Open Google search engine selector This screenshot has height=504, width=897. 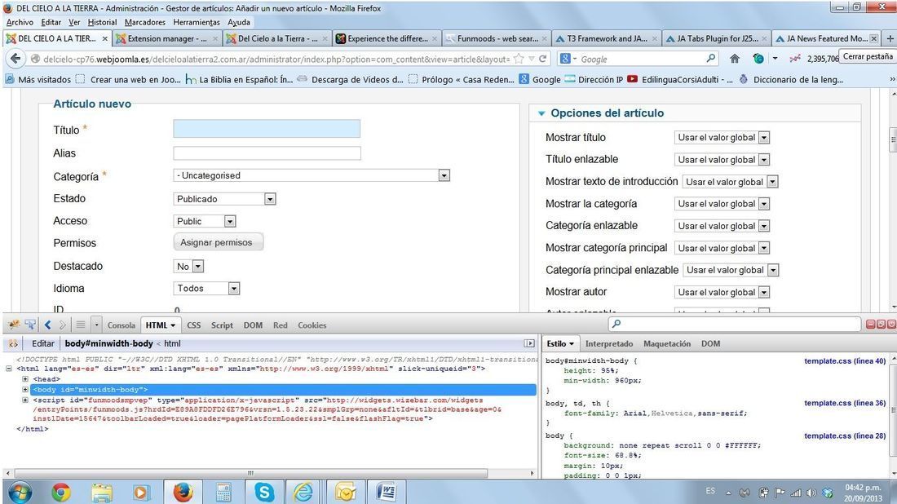pyautogui.click(x=568, y=59)
